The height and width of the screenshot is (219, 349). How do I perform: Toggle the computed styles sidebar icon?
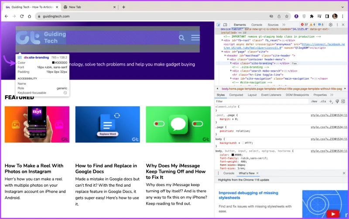pos(343,101)
